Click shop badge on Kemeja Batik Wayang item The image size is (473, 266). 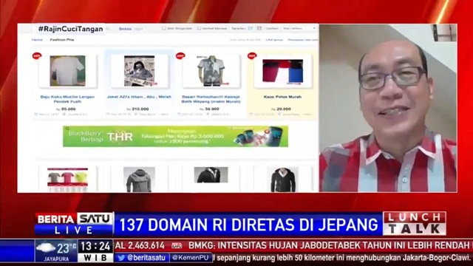(x=180, y=56)
